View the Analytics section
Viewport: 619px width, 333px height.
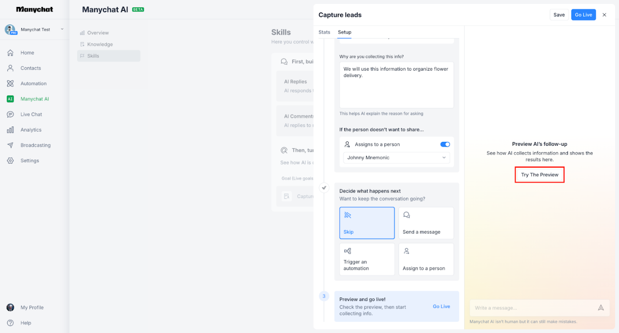pos(32,129)
